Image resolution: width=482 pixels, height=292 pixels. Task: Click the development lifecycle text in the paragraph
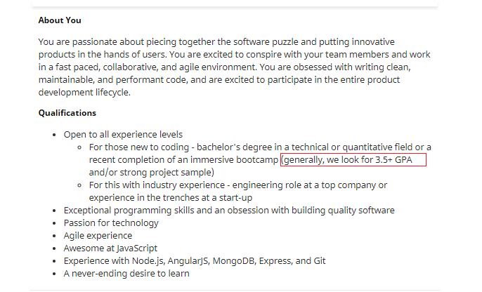coord(84,93)
